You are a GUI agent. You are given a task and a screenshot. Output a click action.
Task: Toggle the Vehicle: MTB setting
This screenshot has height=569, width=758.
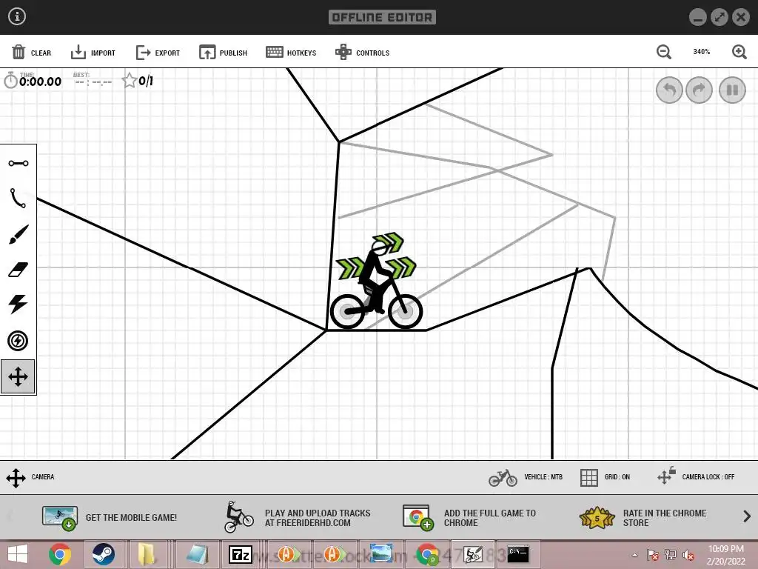pos(526,477)
